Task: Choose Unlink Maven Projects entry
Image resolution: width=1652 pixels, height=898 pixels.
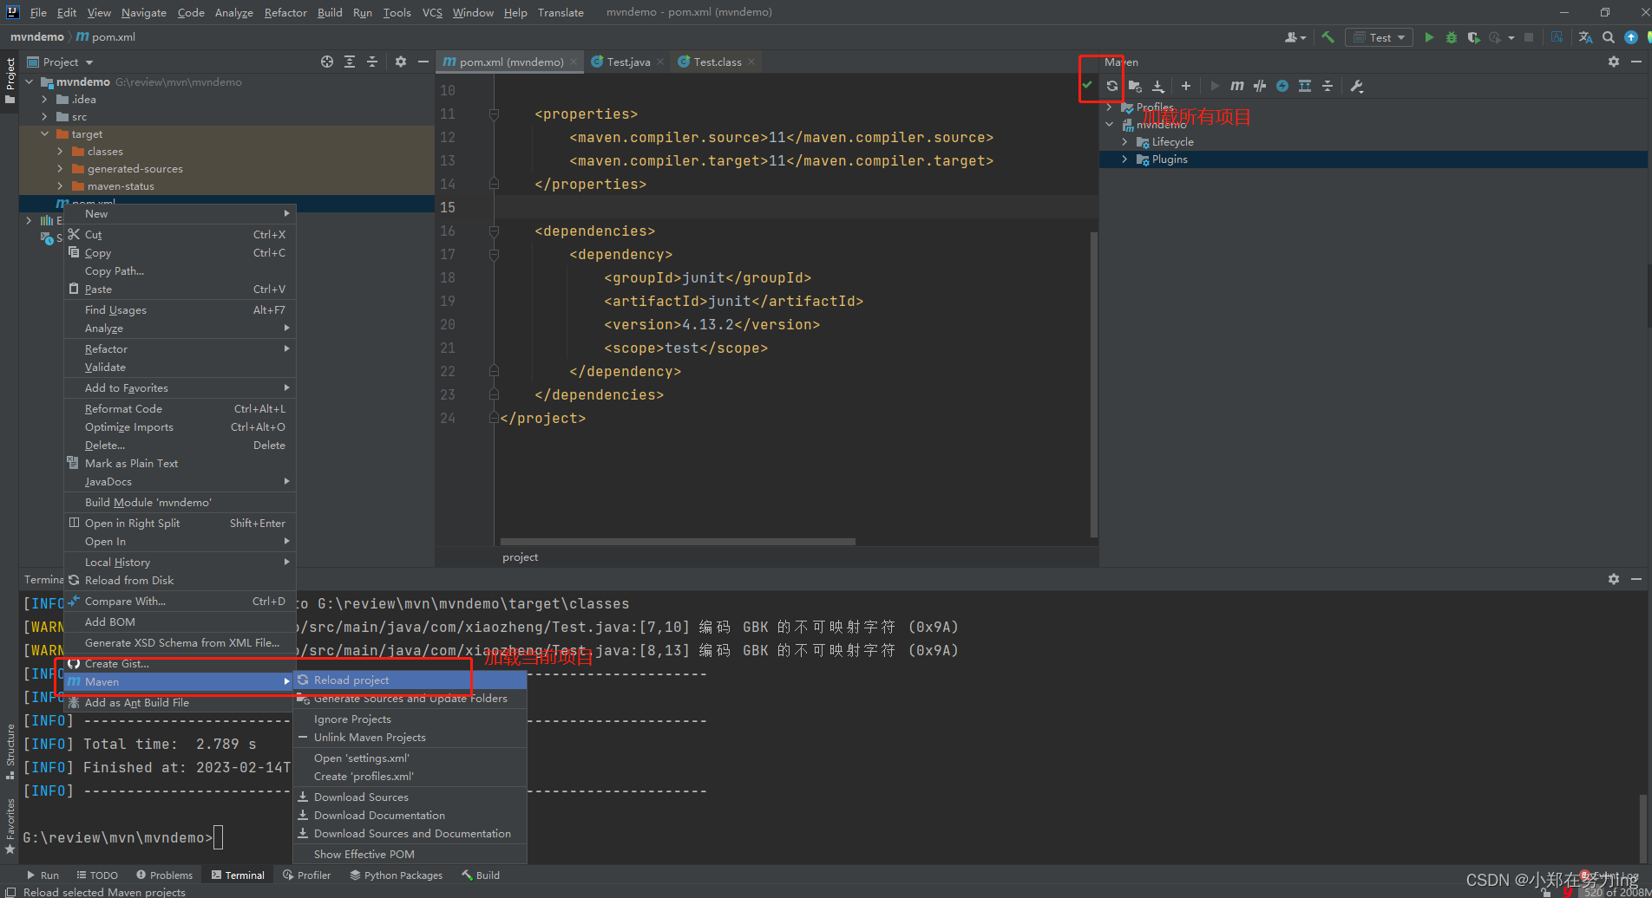Action: (410, 738)
